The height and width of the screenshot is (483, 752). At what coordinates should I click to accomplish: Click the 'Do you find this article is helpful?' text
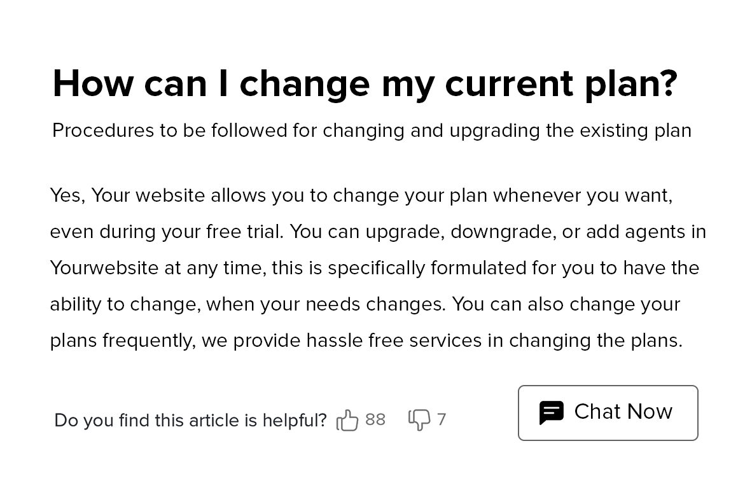click(190, 421)
